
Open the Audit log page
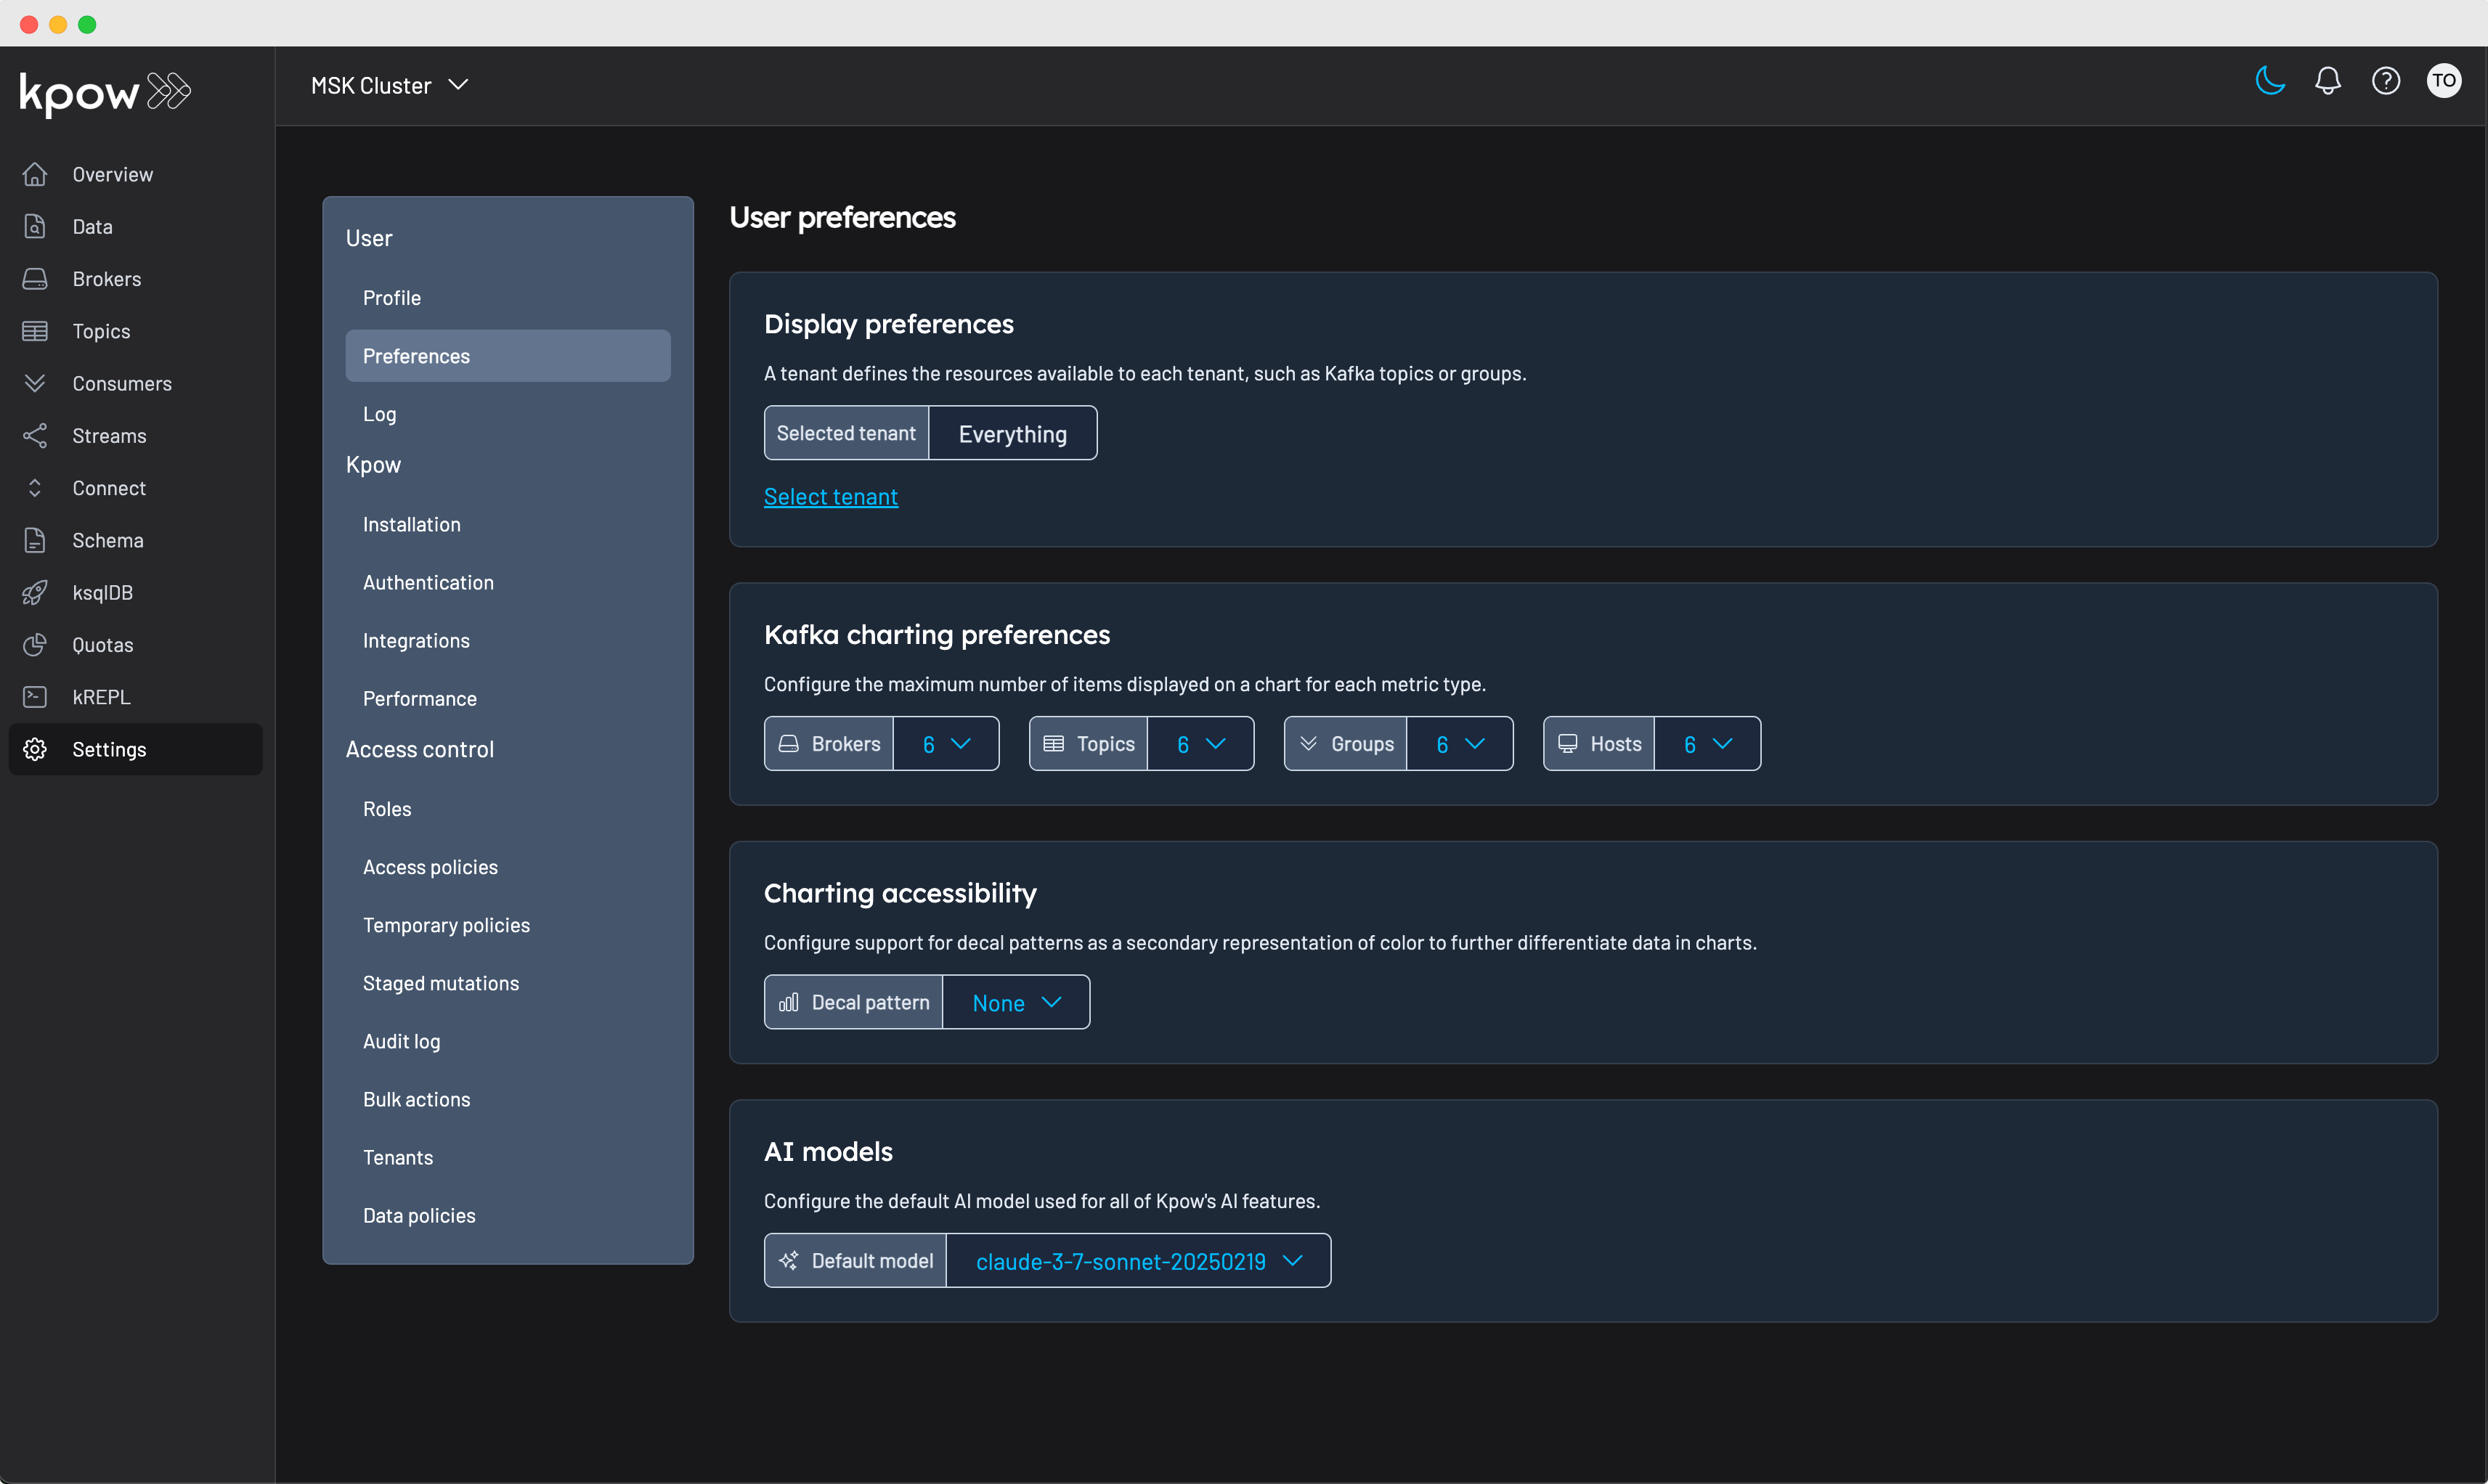[401, 1040]
